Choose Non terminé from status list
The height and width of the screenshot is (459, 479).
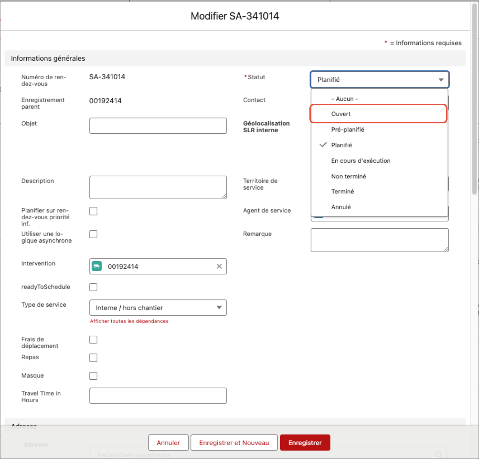(379, 176)
